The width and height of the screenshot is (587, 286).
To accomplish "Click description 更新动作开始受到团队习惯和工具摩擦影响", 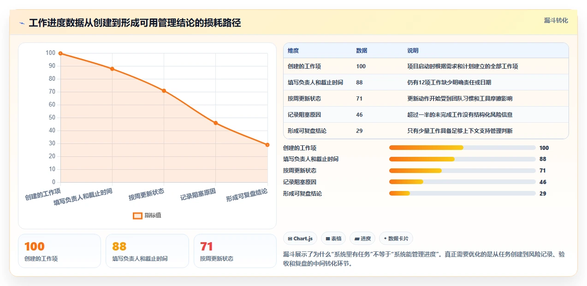I will (460, 99).
